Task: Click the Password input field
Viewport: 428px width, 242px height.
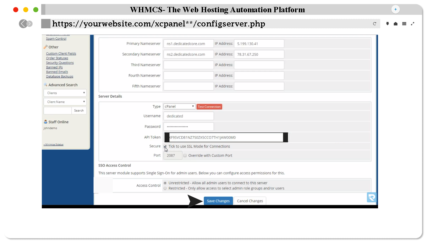Action: [189, 127]
